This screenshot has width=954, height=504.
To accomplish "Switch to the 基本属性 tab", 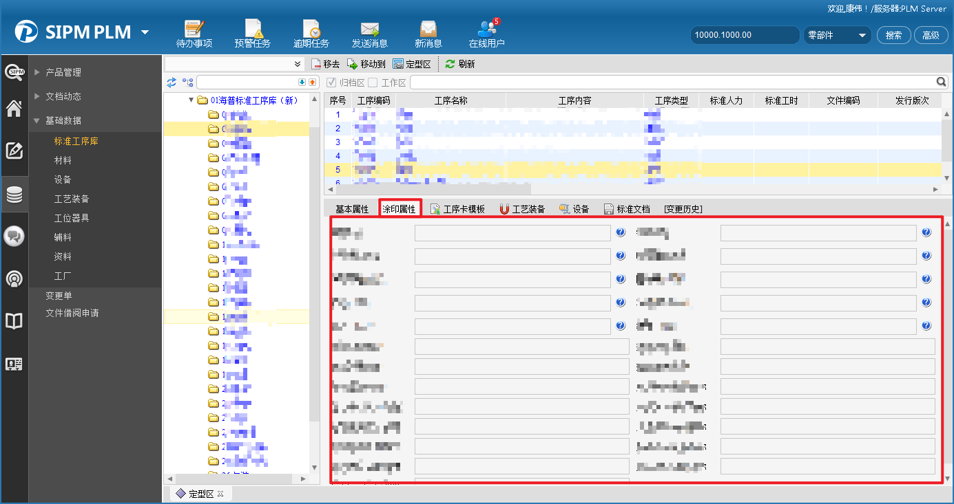I will (x=352, y=209).
